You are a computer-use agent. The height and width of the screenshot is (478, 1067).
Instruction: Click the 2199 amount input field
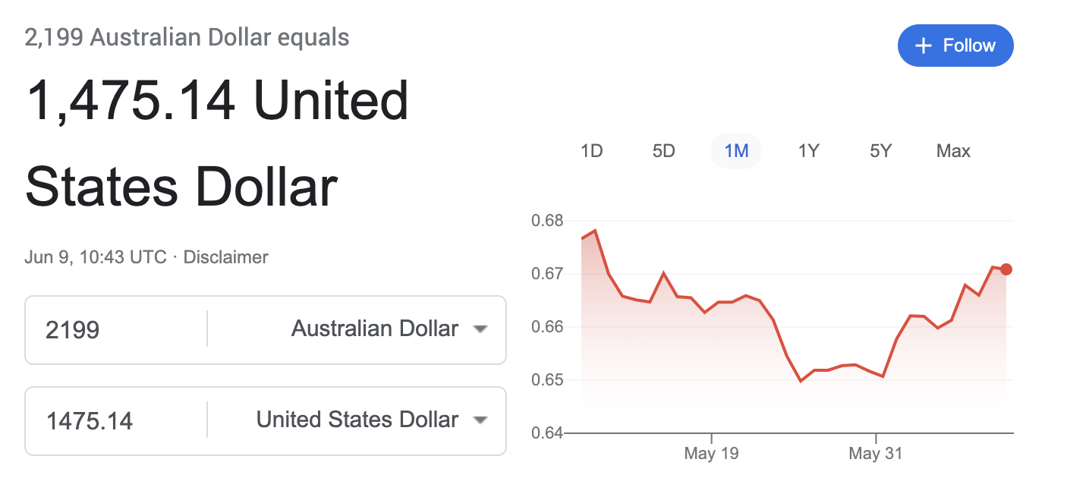click(x=114, y=329)
